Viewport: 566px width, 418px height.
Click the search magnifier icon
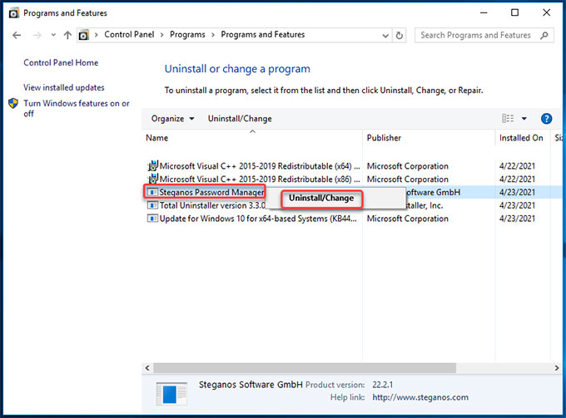[544, 35]
